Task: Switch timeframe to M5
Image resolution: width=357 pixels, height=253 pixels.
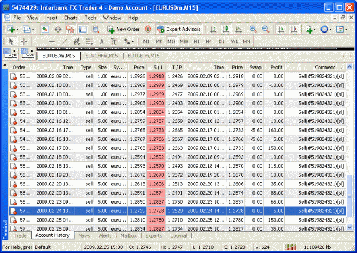Action: [159, 42]
